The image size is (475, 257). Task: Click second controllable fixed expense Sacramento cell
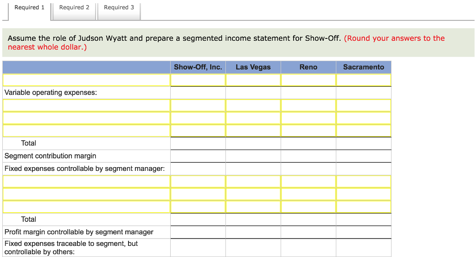(x=364, y=194)
